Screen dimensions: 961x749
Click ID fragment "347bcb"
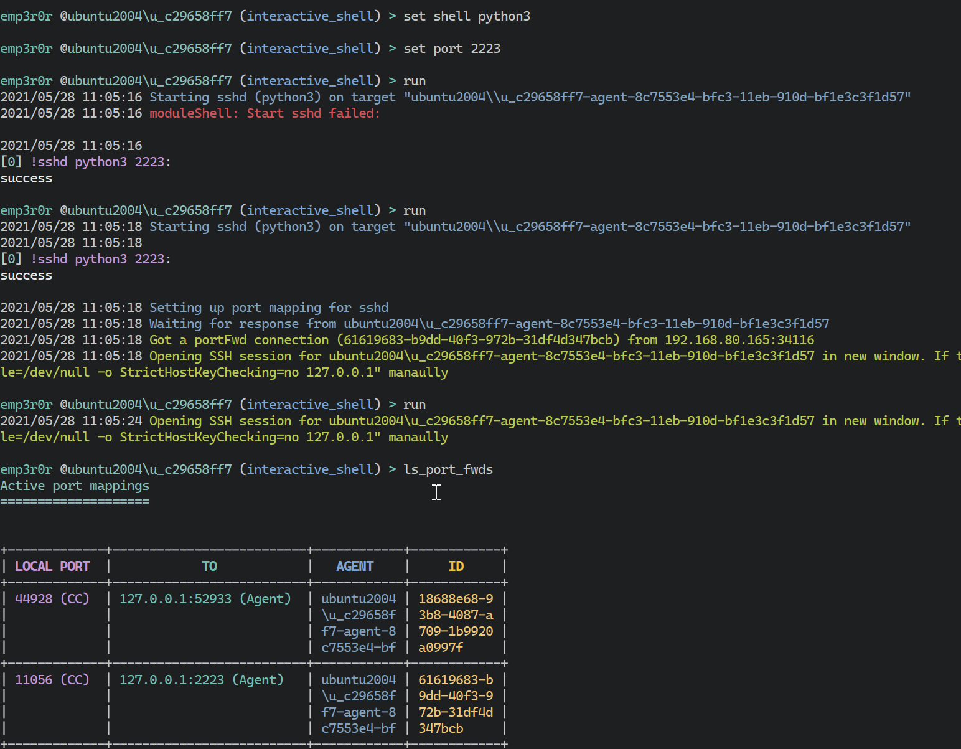(x=441, y=728)
